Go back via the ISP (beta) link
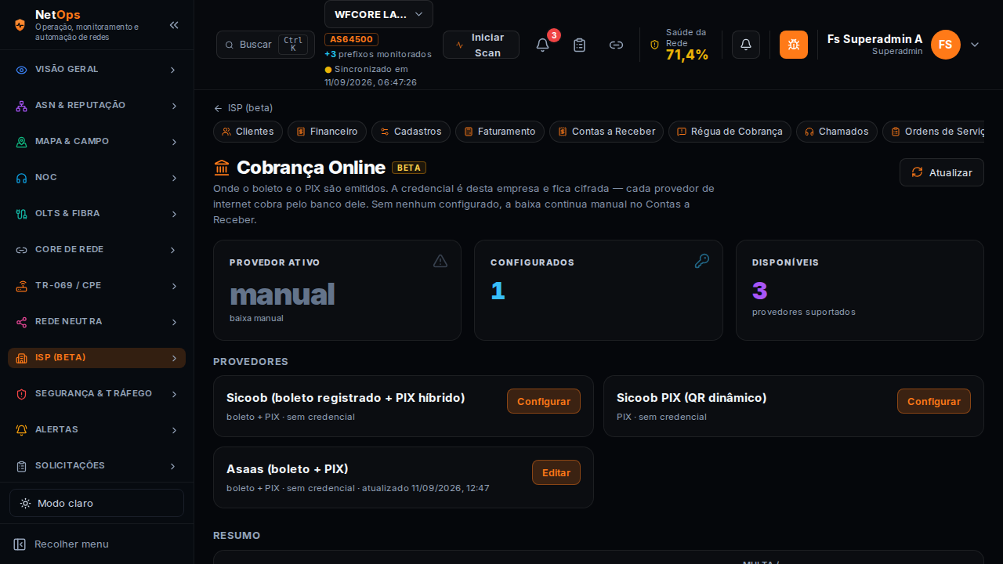This screenshot has height=564, width=1003. pyautogui.click(x=243, y=108)
